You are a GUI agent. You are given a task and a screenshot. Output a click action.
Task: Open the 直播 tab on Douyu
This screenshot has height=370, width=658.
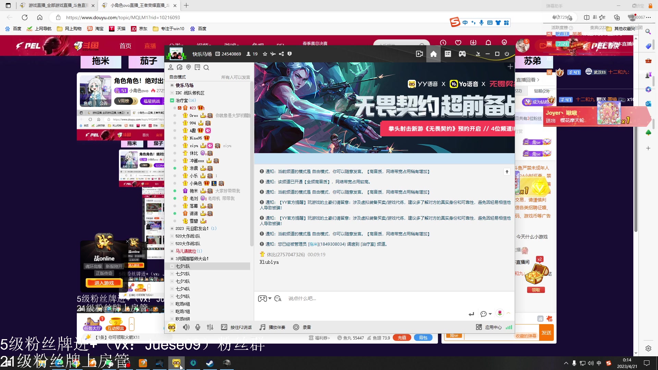[x=150, y=46]
